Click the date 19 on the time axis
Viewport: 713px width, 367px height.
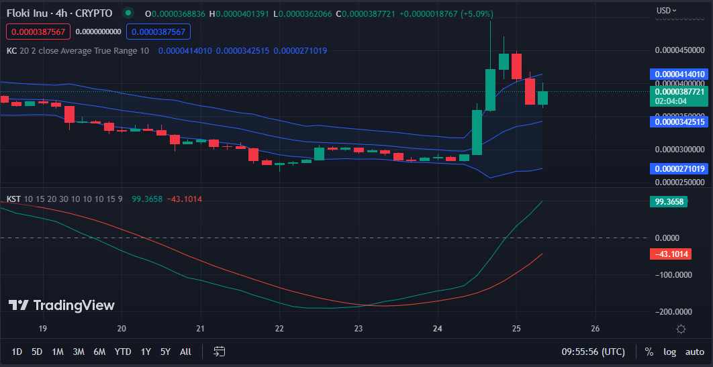pos(43,329)
